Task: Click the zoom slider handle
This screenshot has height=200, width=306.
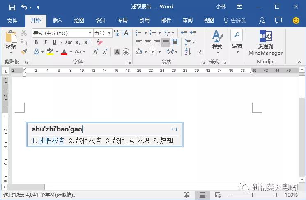Action: point(253,195)
